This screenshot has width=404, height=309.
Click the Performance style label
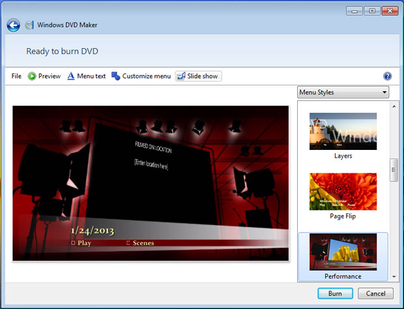(x=343, y=276)
